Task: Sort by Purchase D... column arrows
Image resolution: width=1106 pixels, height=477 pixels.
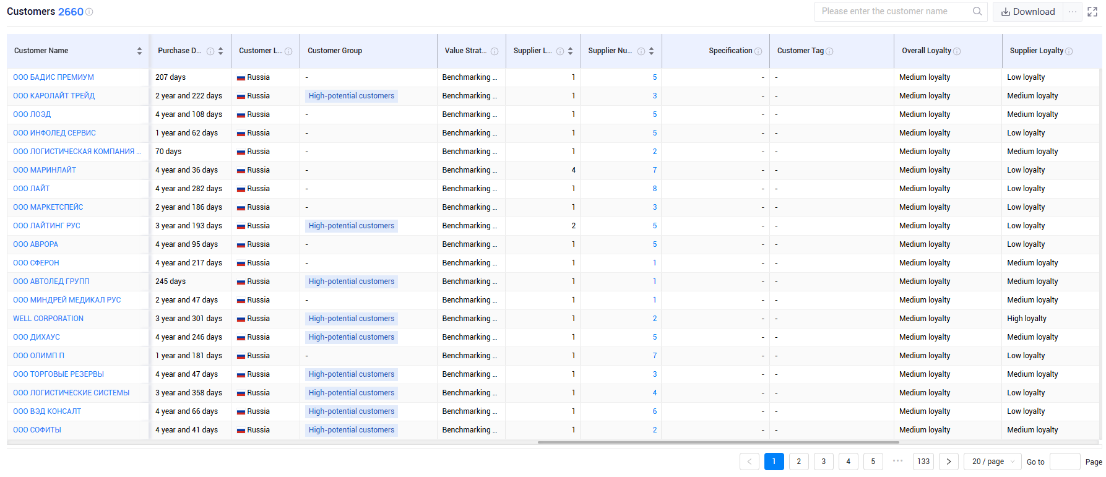Action: 220,51
